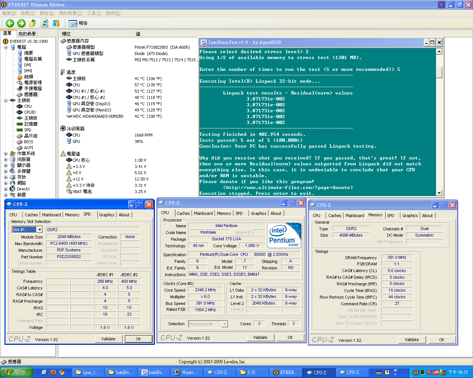Click the green Forward arrow toolbar icon
Screen dimensions: 473x378
pyautogui.click(x=21, y=23)
